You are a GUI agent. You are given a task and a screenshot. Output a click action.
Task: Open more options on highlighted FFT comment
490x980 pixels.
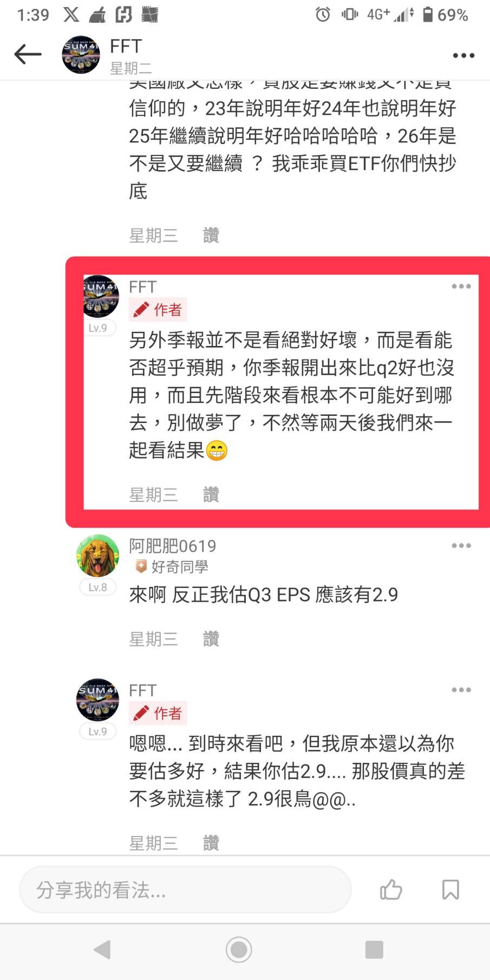tap(461, 286)
